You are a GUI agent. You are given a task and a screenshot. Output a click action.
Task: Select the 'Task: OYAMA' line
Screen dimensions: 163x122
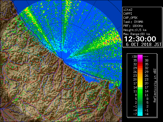click(x=133, y=22)
